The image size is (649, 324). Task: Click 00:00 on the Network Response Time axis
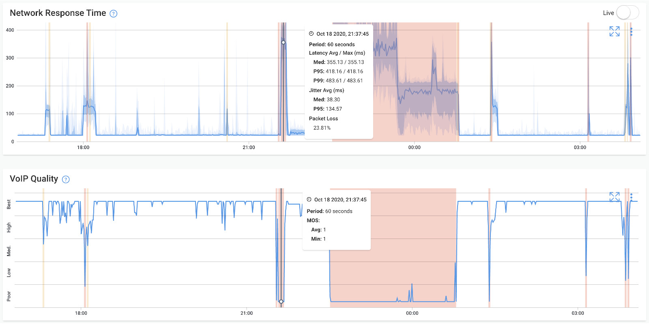[x=414, y=147]
